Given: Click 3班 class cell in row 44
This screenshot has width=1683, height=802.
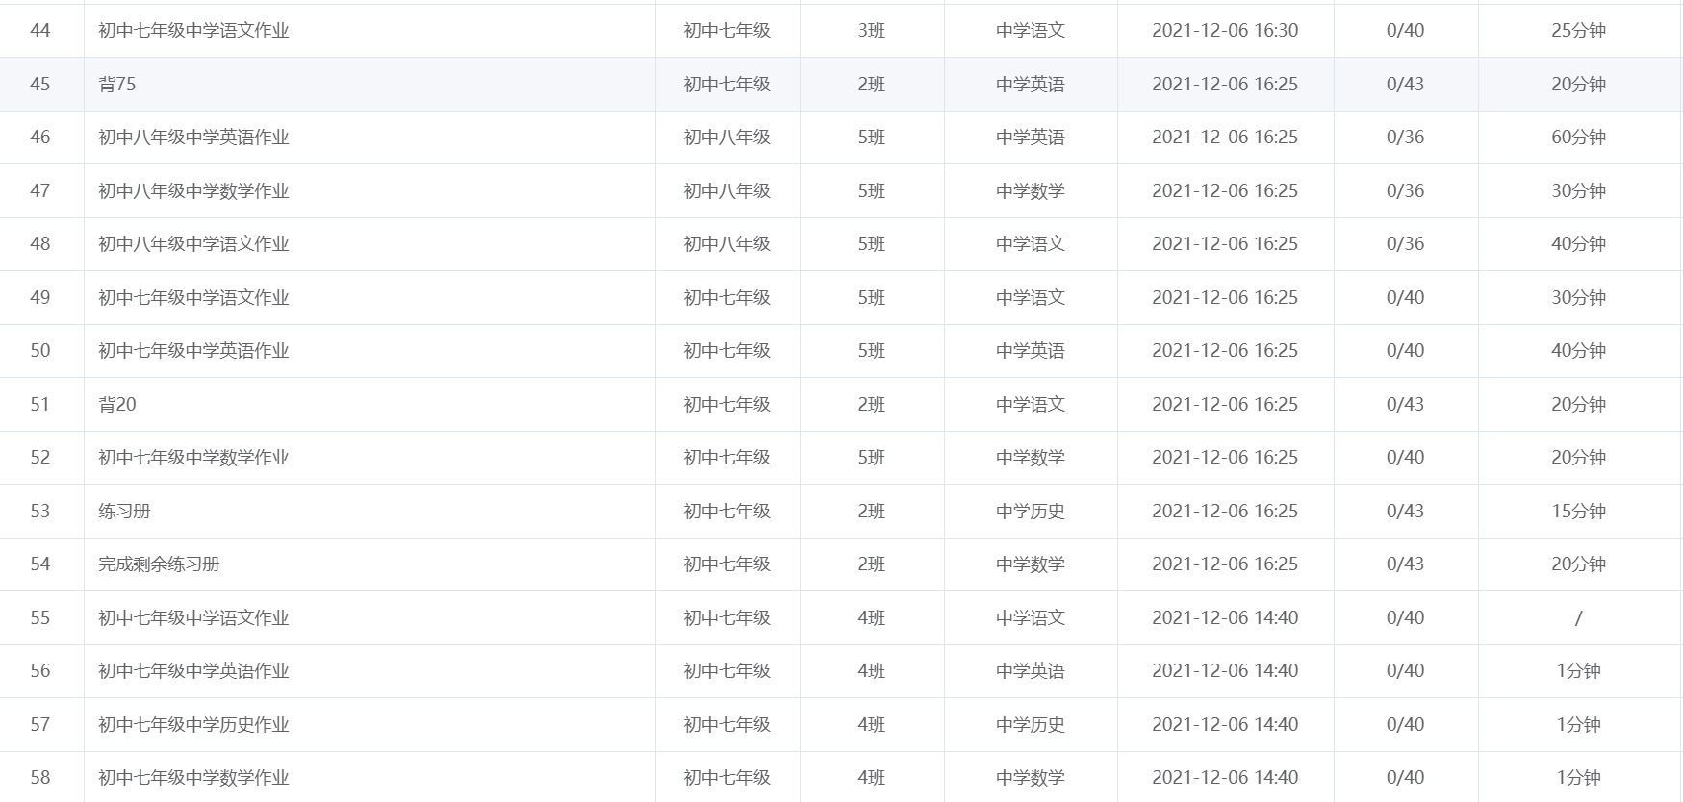Looking at the screenshot, I should [x=871, y=31].
